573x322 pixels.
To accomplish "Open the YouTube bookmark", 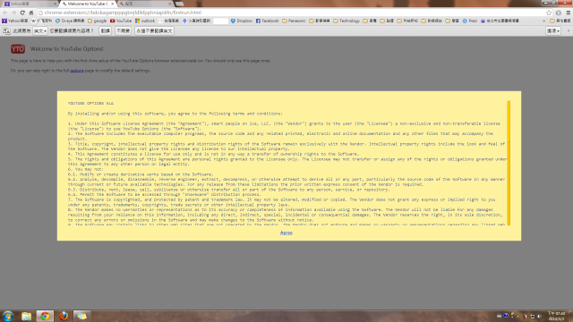I will point(121,21).
